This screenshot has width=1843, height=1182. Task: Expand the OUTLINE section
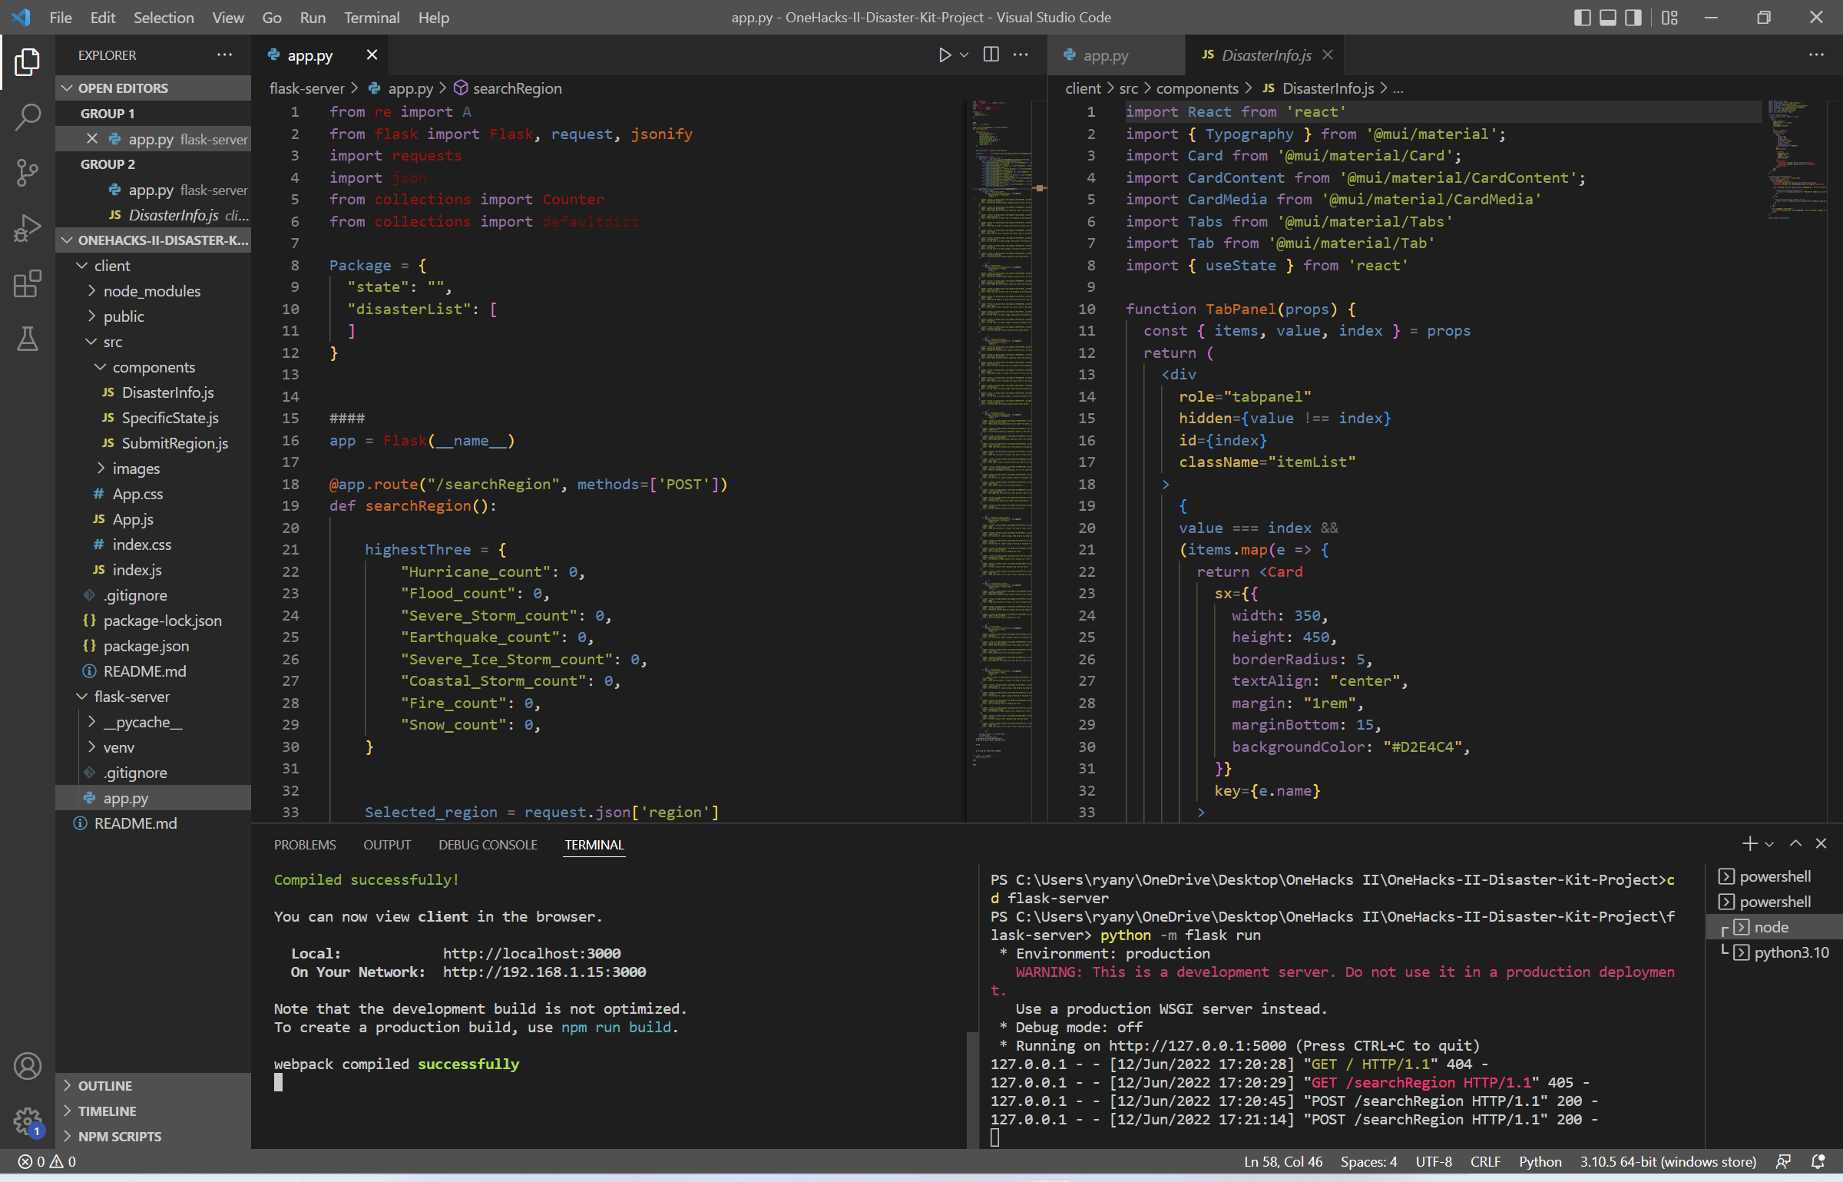click(x=105, y=1085)
